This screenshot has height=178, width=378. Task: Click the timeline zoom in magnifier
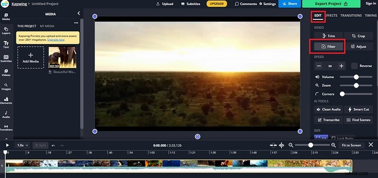[334, 145]
